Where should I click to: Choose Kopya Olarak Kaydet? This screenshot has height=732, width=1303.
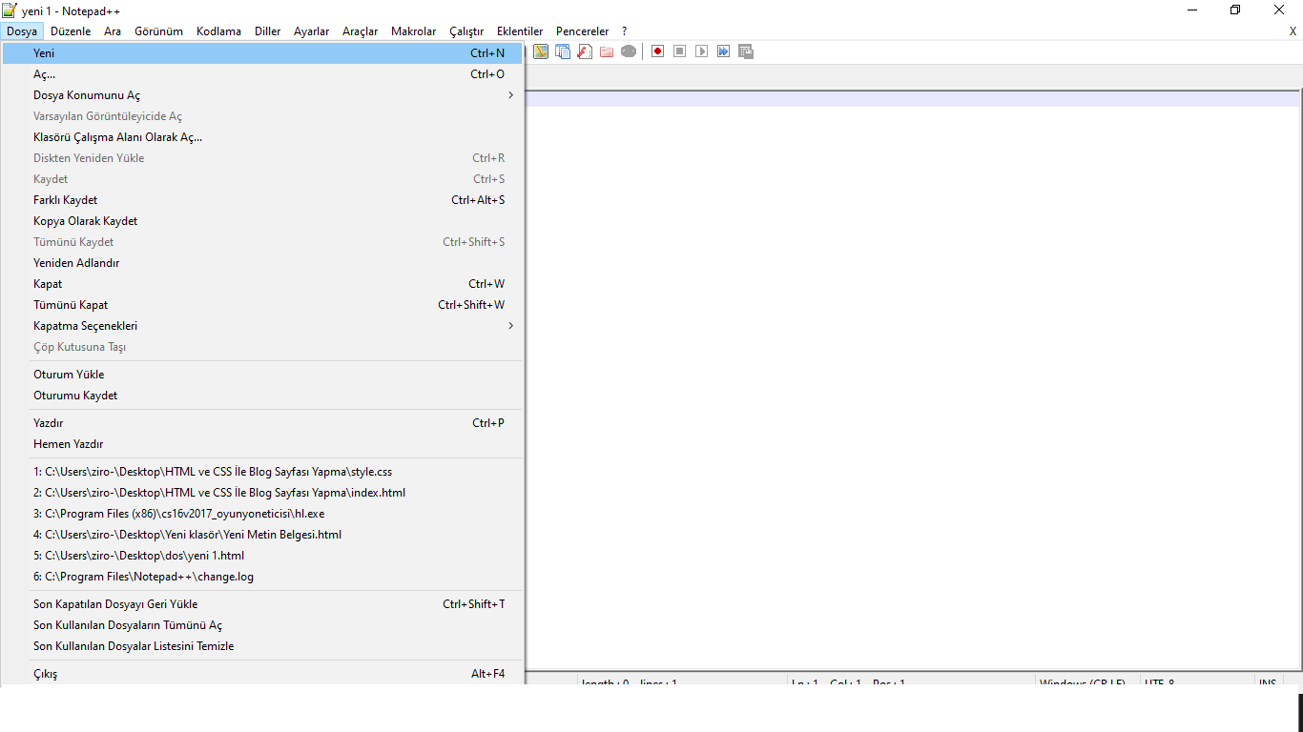[x=262, y=221]
